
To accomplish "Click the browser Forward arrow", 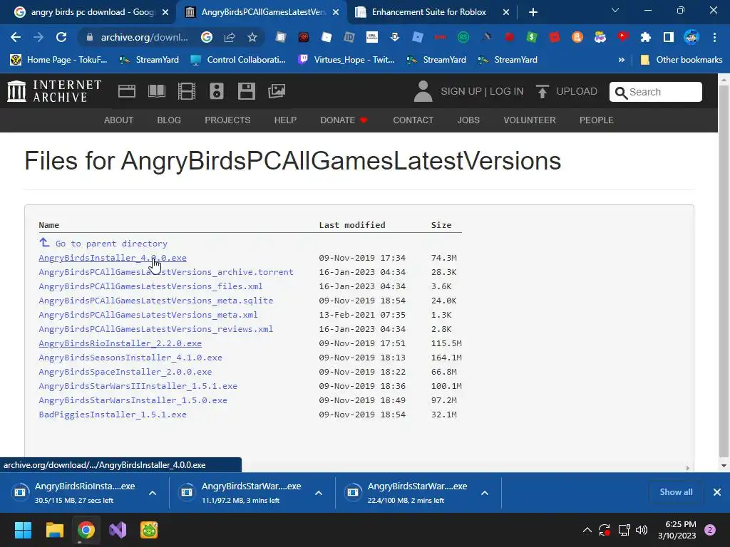I will coord(38,37).
